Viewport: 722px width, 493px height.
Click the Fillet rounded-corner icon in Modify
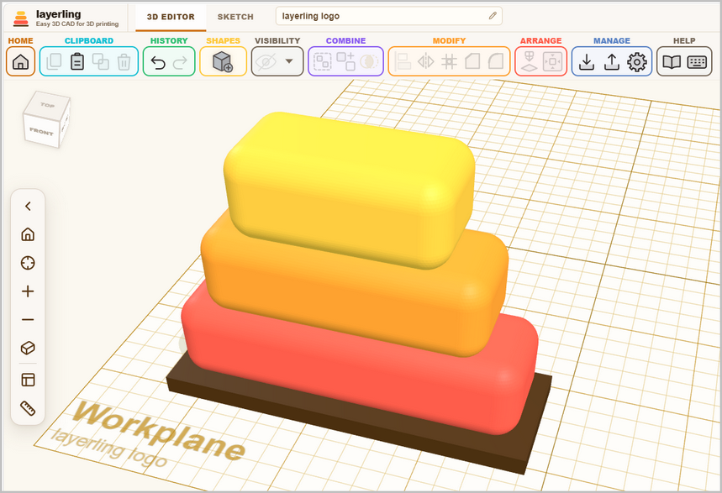(495, 61)
